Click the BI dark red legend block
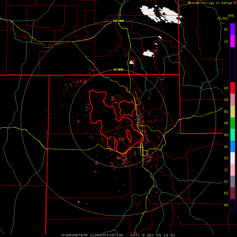Screen dimensions: 237x237 tap(233, 193)
